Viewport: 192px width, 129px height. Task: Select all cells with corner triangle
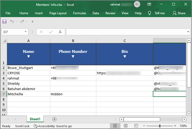point(4,41)
